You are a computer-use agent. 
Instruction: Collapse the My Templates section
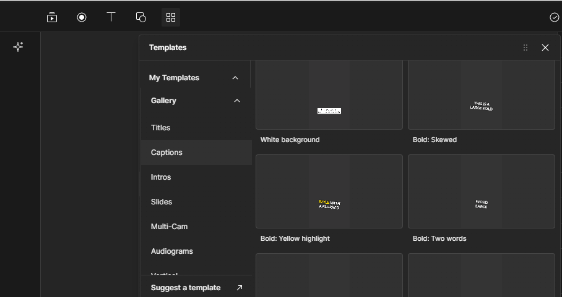click(235, 78)
